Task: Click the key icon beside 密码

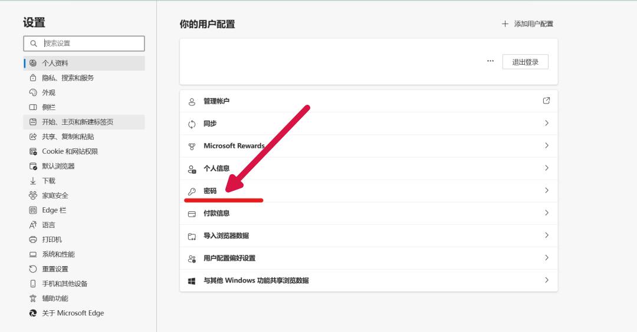Action: pyautogui.click(x=192, y=191)
